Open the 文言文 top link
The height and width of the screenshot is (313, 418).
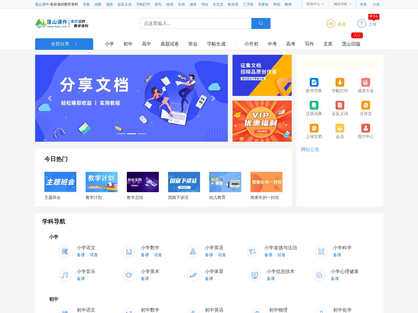click(x=218, y=4)
